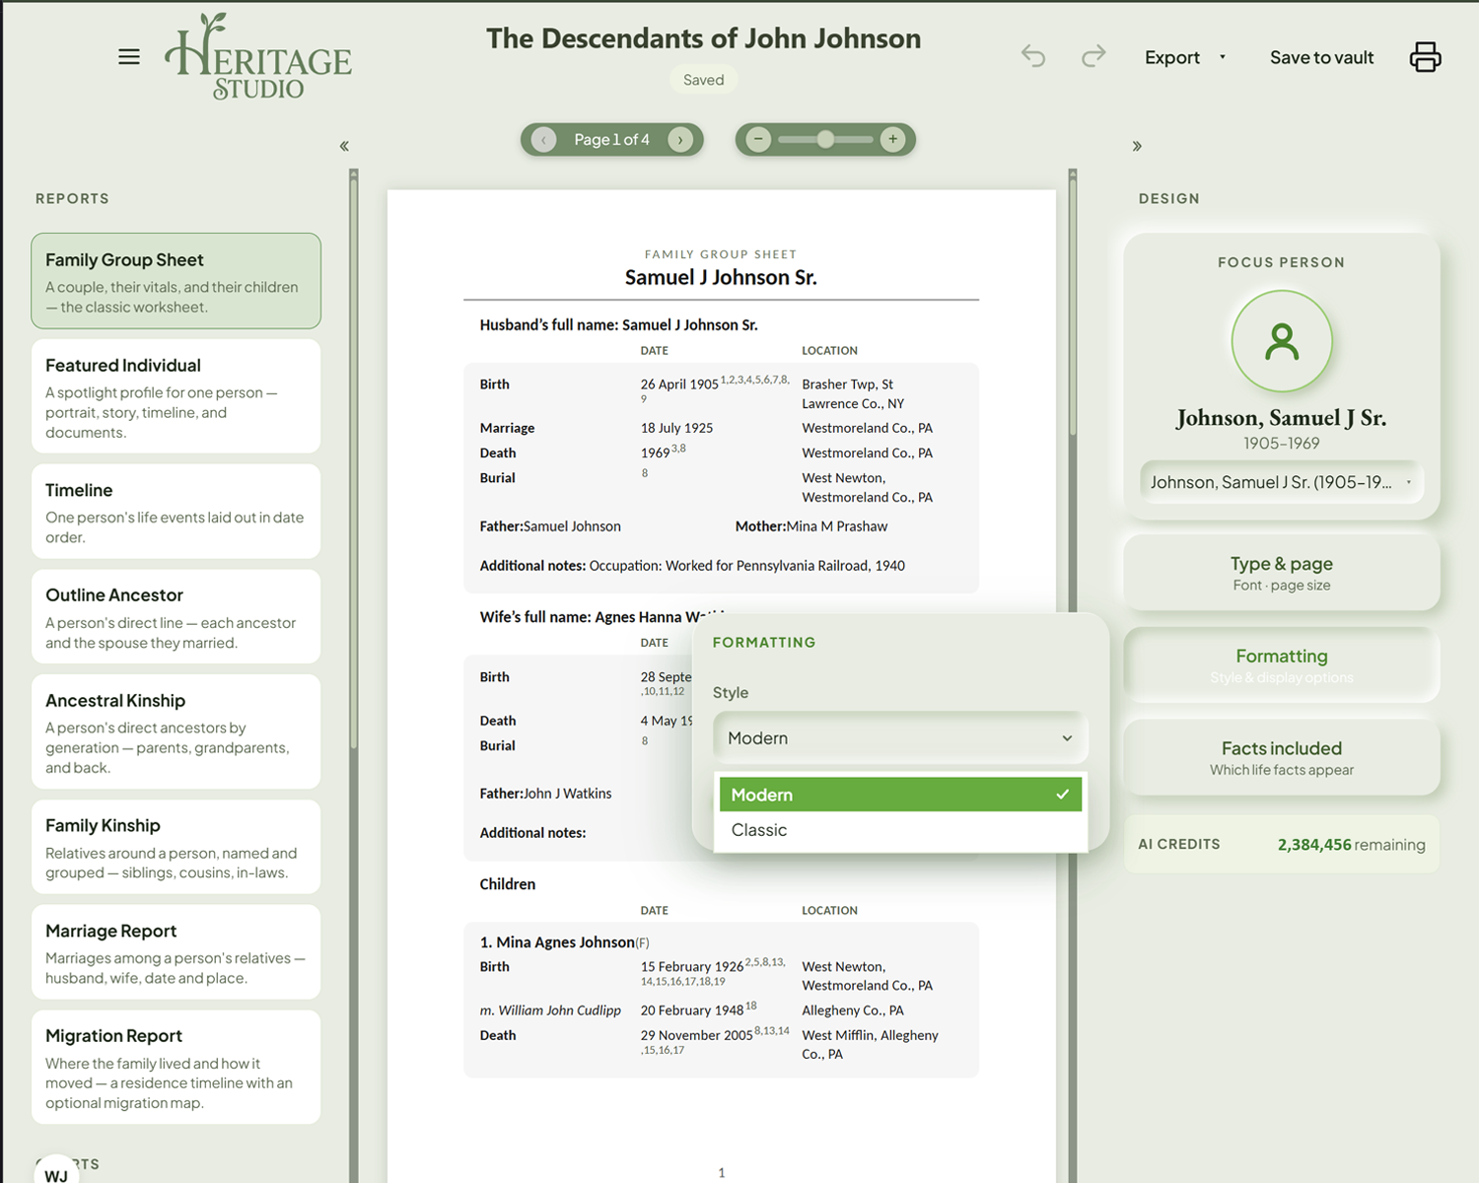Choose the Modern style option
This screenshot has width=1479, height=1183.
tap(900, 795)
